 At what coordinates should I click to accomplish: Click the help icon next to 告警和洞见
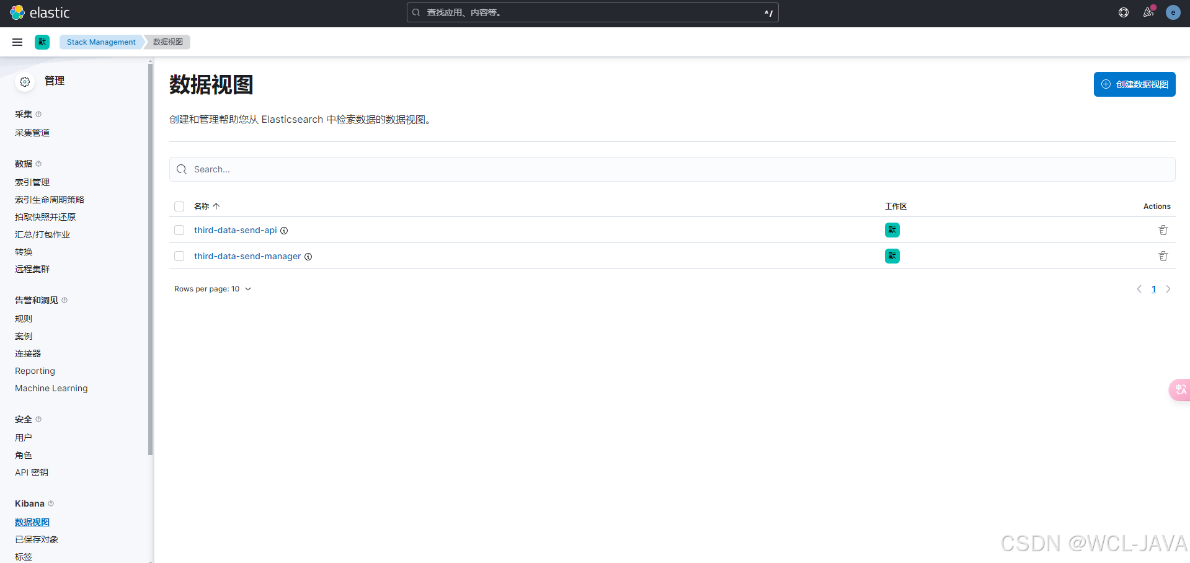point(64,300)
